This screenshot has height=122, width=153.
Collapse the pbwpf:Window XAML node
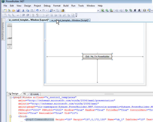pos(11,98)
